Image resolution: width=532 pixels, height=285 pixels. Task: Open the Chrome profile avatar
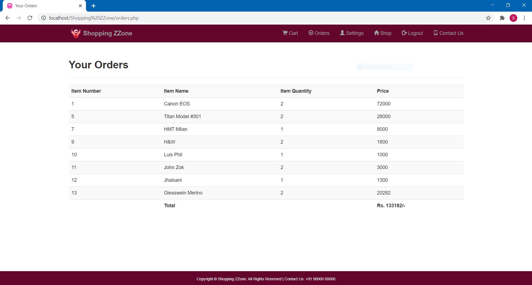click(x=514, y=18)
